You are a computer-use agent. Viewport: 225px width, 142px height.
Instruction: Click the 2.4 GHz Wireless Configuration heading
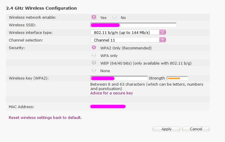point(41,8)
